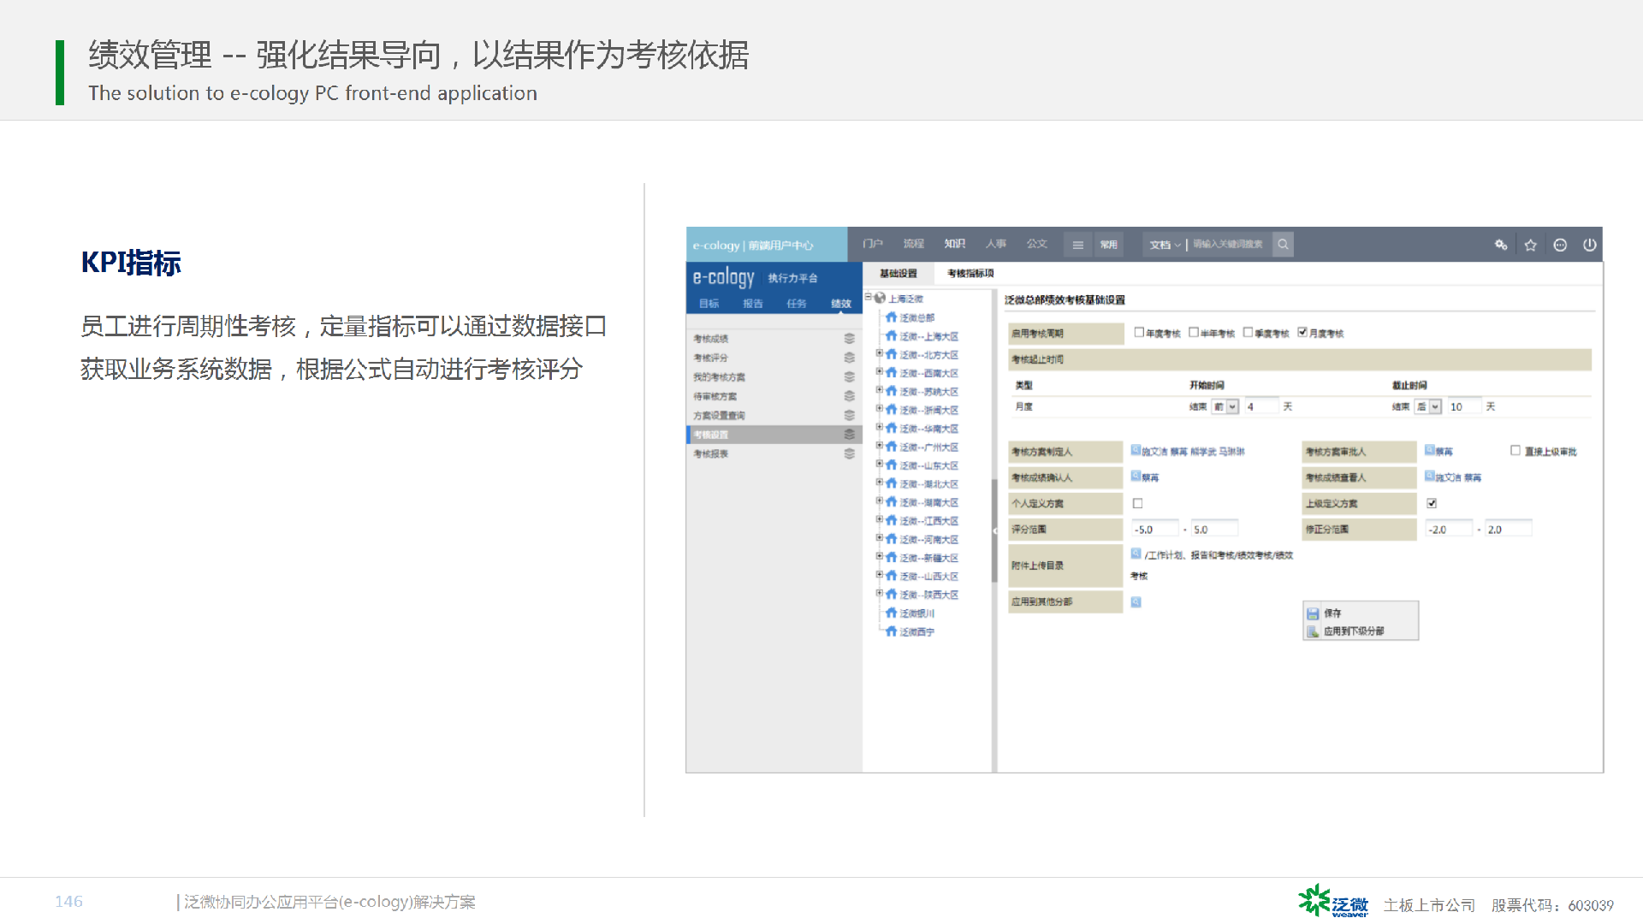Click layers icon beside 考核报表
Image resolution: width=1643 pixels, height=924 pixels.
pos(850,453)
